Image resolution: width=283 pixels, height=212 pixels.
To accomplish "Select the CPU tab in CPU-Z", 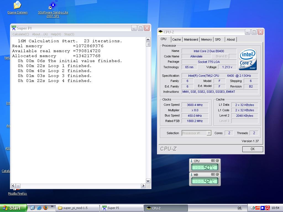I will (164, 39).
